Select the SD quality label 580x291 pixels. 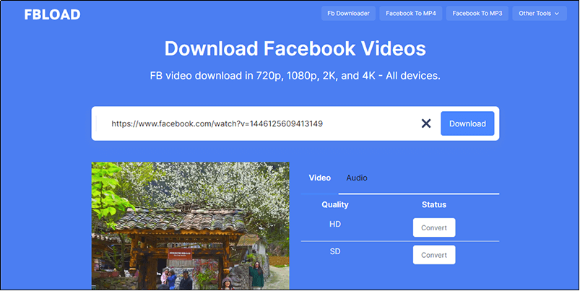(335, 252)
